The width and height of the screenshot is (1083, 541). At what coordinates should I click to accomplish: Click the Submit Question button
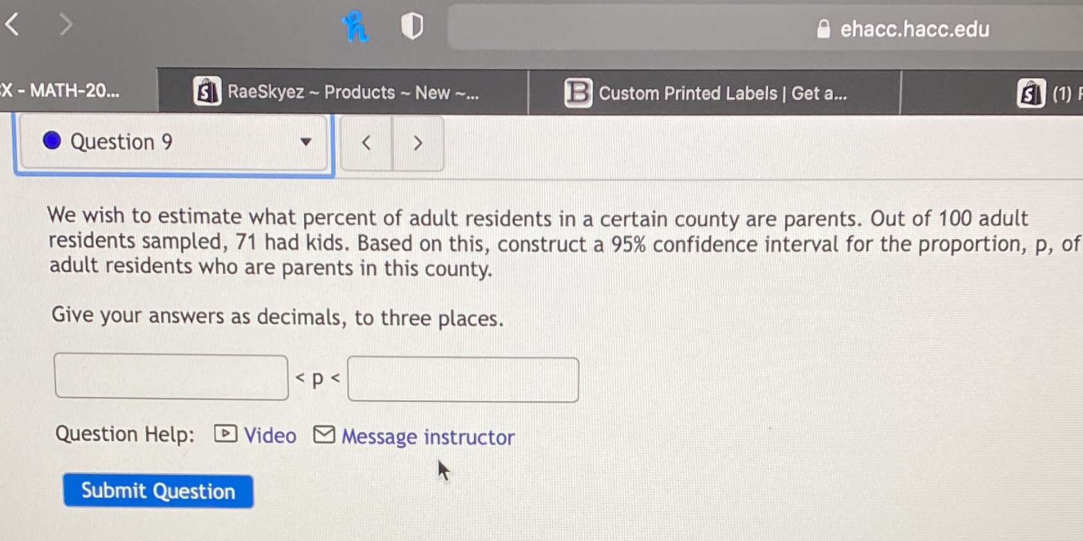pyautogui.click(x=158, y=491)
